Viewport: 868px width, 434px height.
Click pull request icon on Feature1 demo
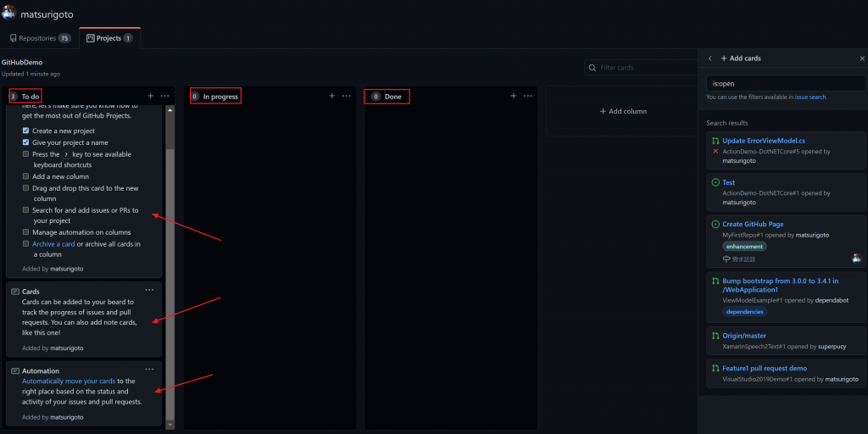(x=715, y=368)
